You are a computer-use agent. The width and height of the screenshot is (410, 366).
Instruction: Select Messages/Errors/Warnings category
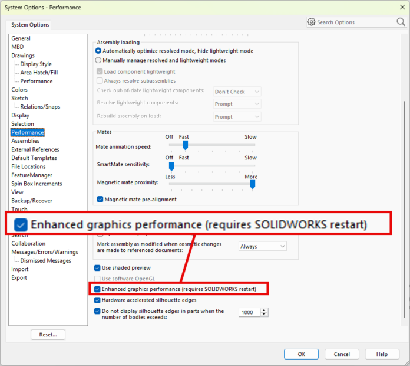[44, 252]
